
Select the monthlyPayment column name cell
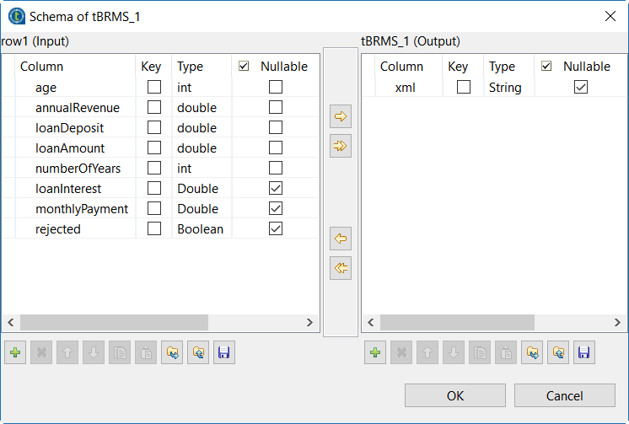82,208
